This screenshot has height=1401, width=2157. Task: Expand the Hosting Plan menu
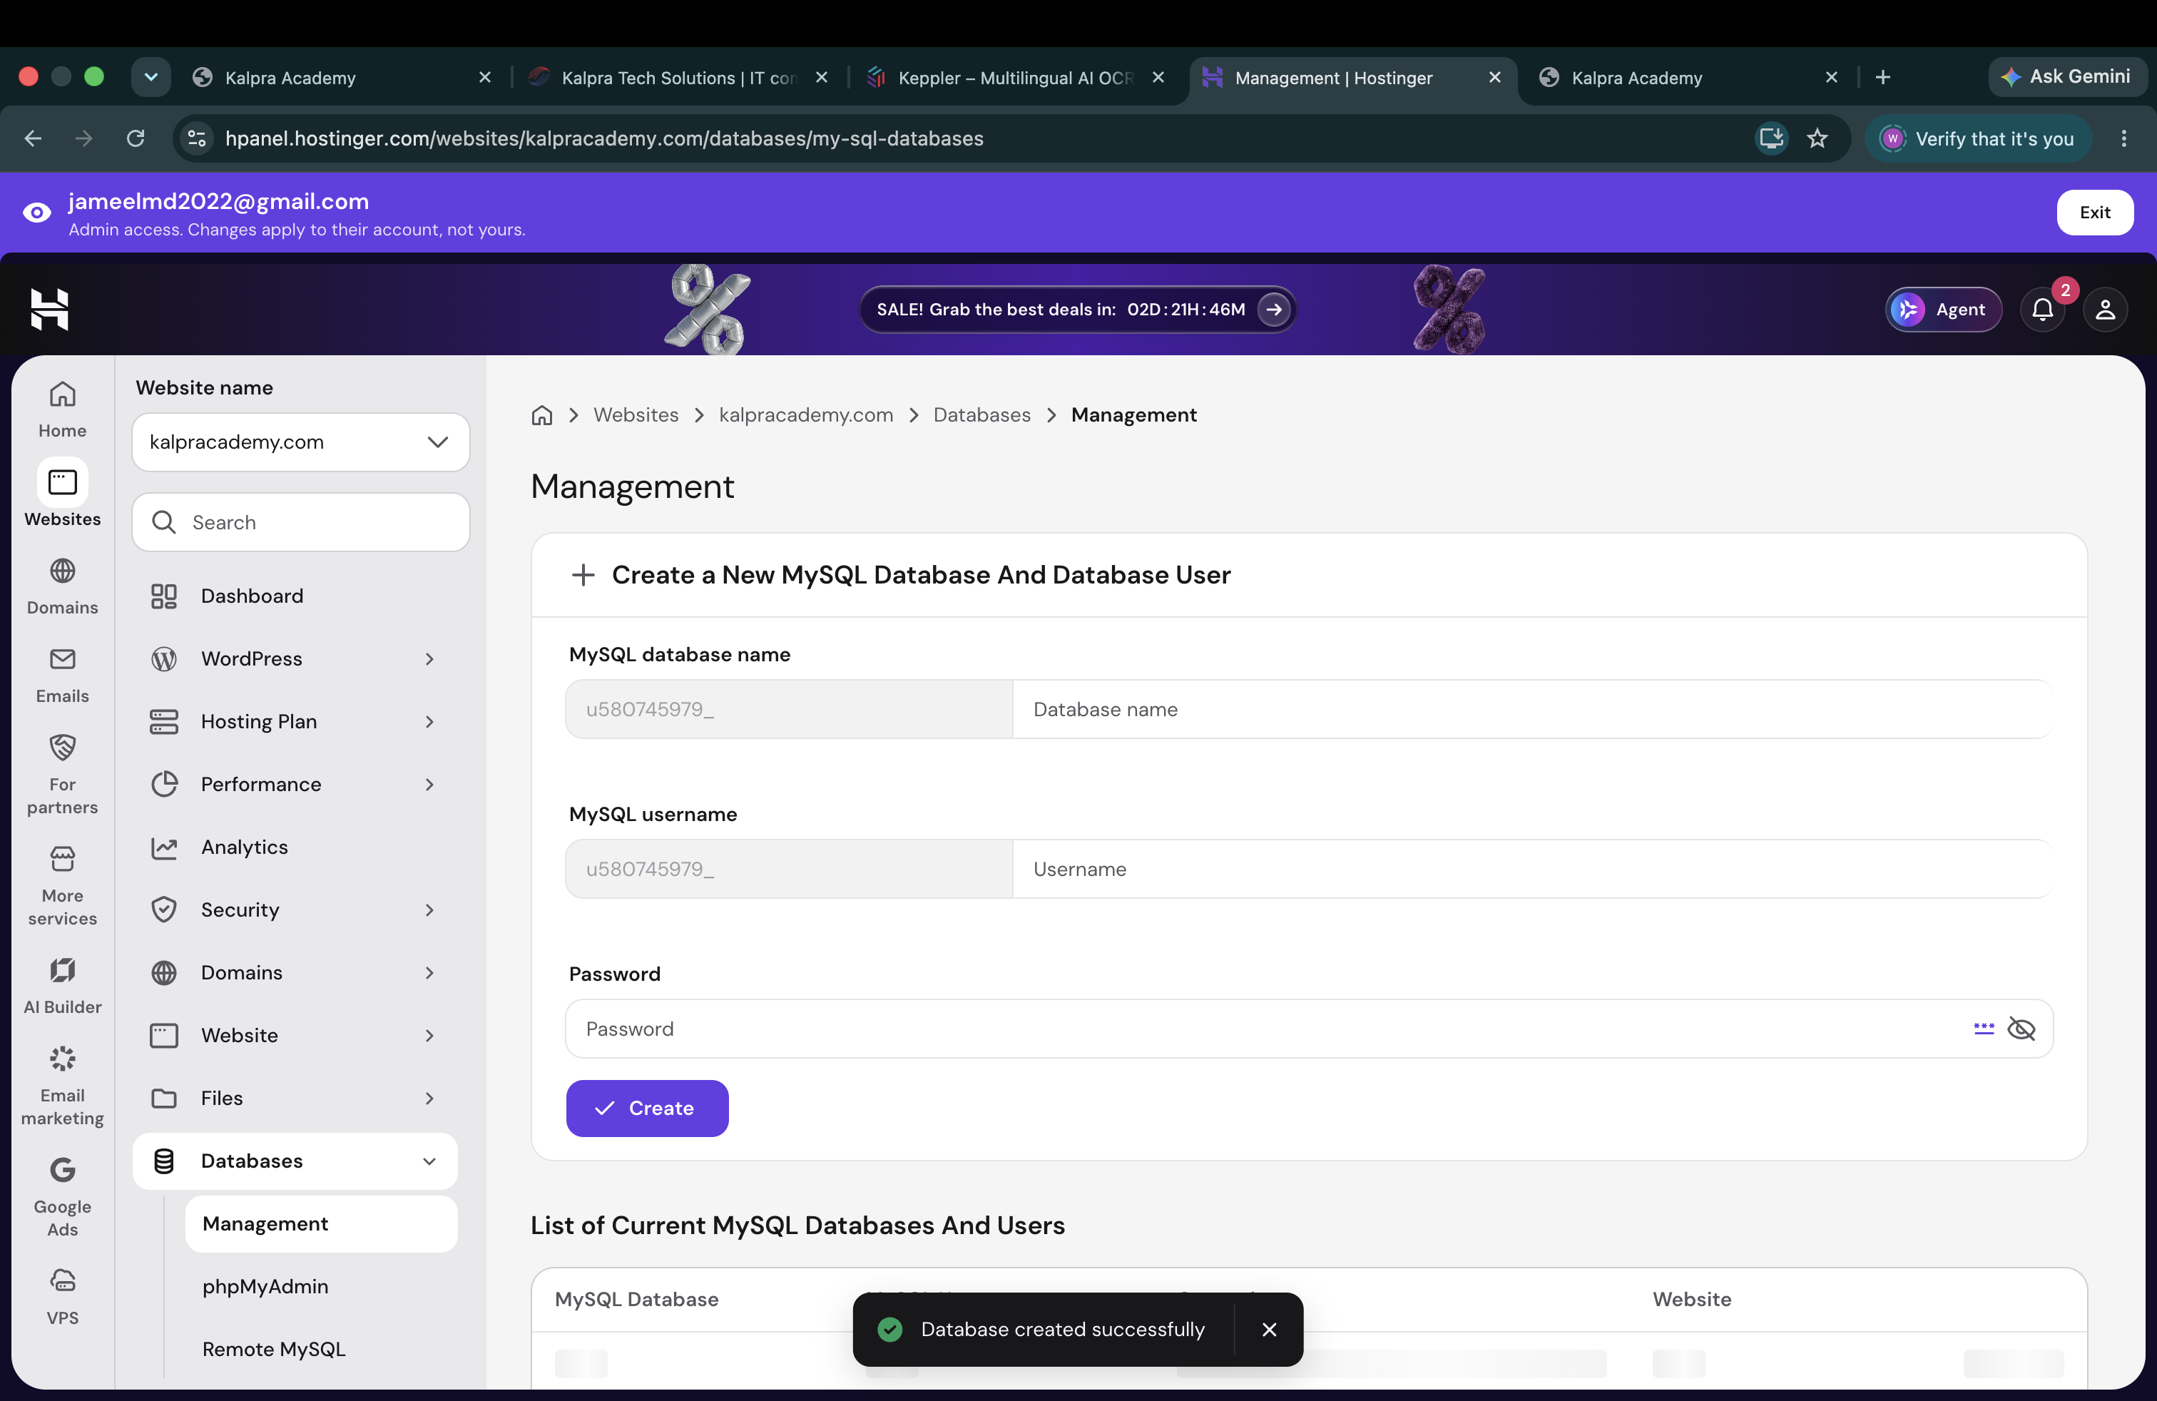coord(295,721)
